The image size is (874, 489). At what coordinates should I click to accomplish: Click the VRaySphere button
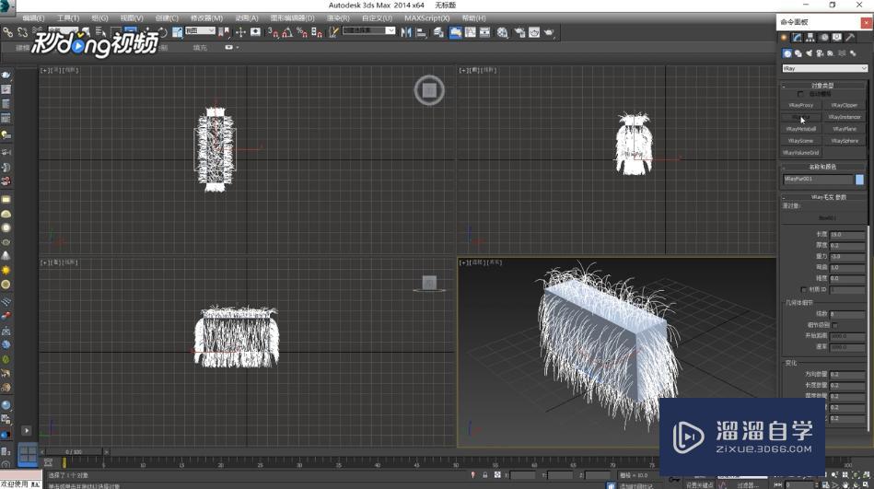point(845,141)
